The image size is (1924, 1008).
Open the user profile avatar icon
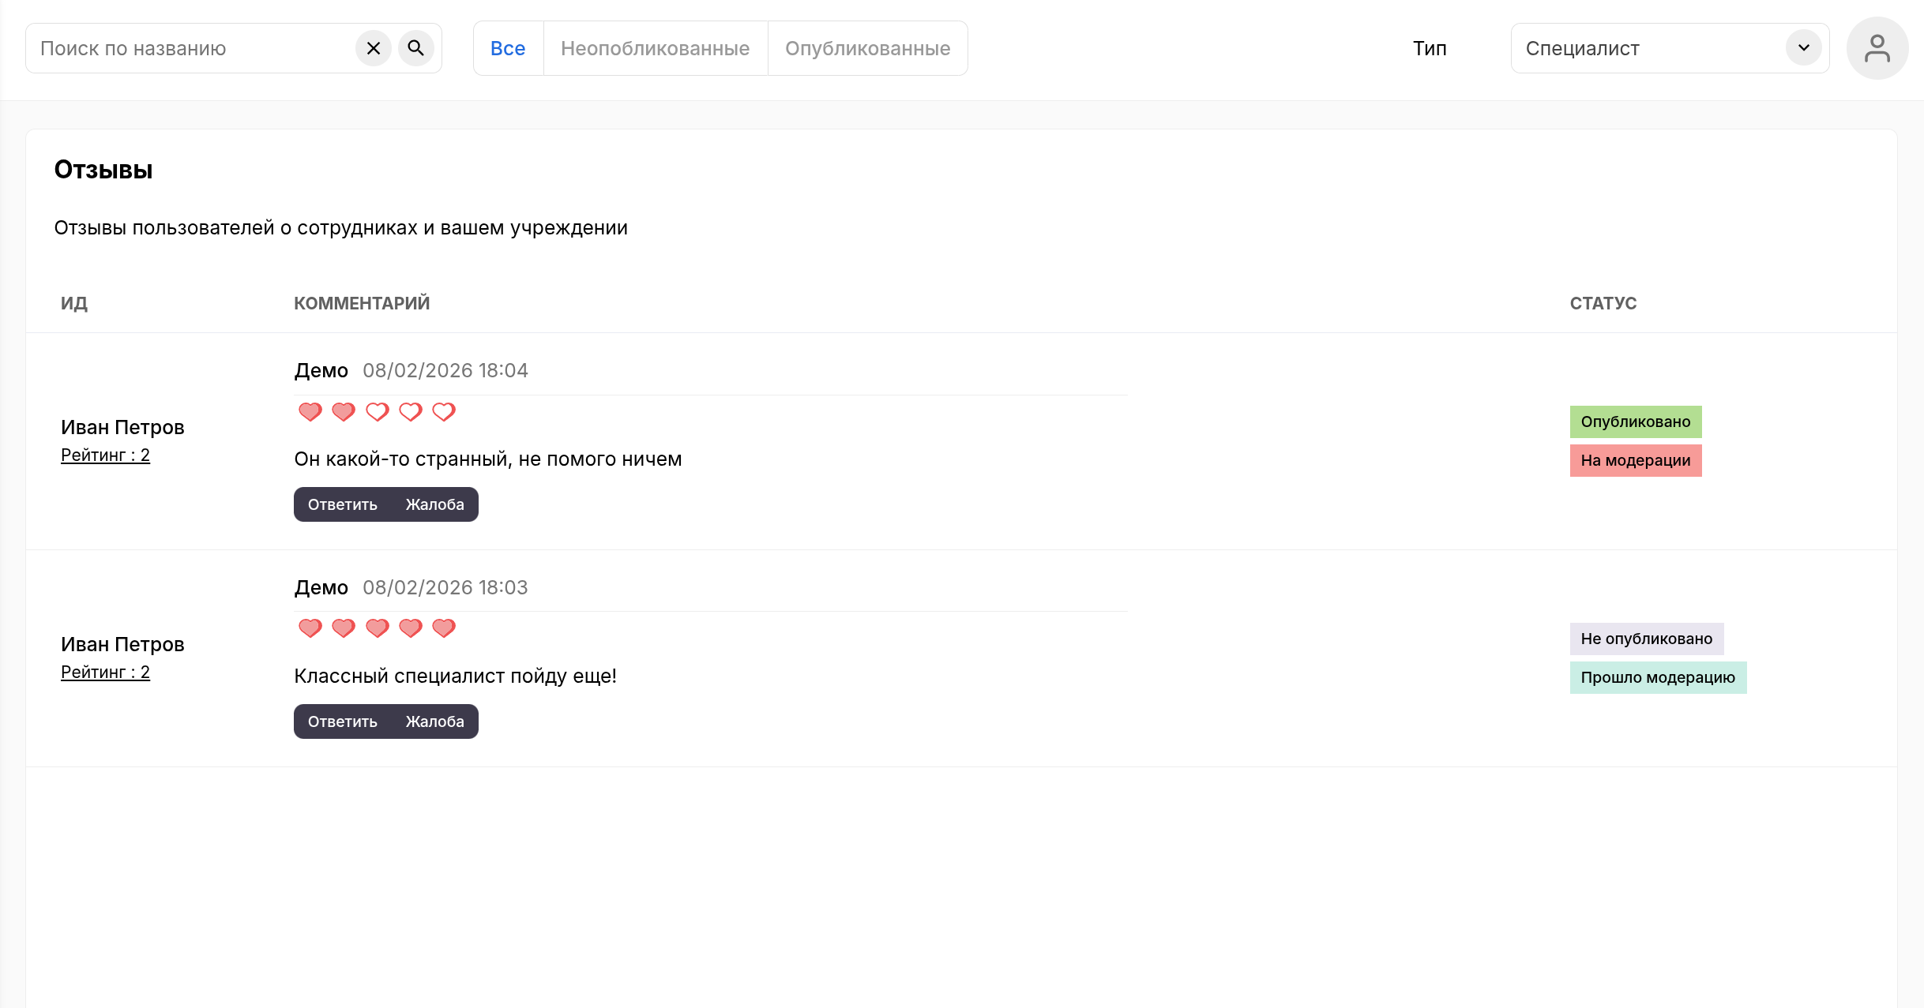[x=1877, y=48]
